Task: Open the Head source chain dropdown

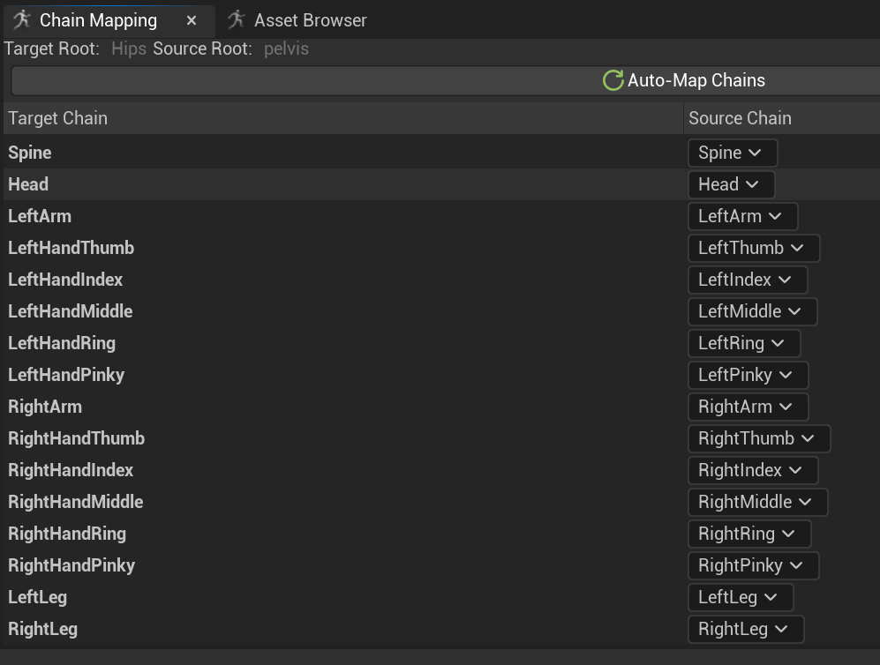Action: point(731,184)
